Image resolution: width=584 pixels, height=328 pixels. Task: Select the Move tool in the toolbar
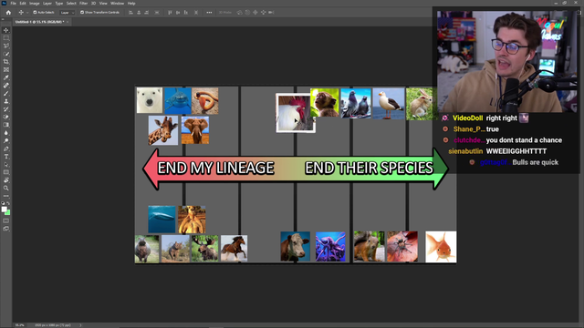tap(6, 30)
